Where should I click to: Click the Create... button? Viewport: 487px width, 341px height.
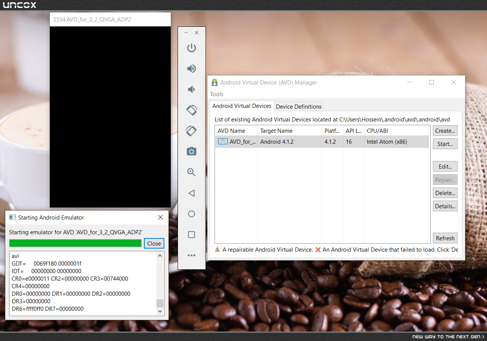[445, 131]
